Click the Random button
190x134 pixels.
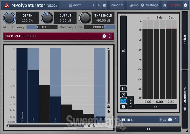(117, 5)
